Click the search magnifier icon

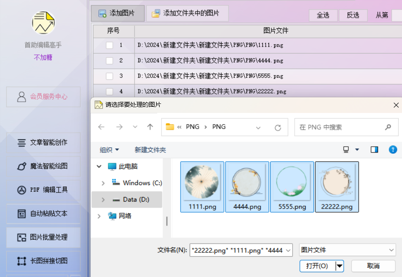tap(388, 127)
